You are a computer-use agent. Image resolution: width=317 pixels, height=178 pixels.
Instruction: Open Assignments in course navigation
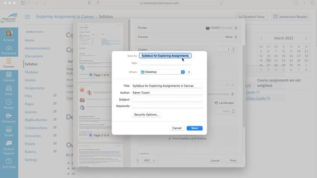pos(35,88)
